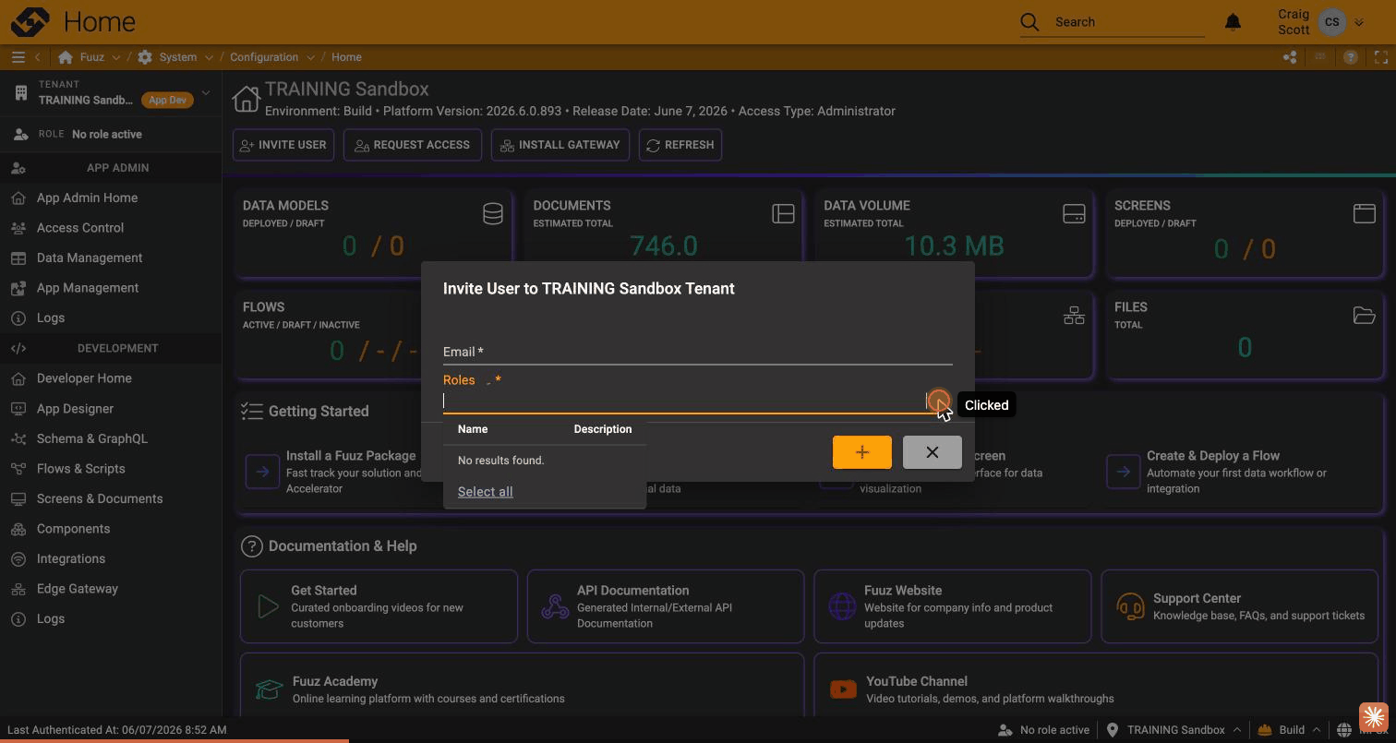Close the invite dialog with X button
The width and height of the screenshot is (1396, 743).
point(932,452)
